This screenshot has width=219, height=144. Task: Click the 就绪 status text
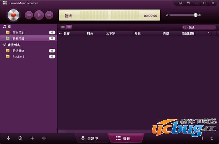68,16
